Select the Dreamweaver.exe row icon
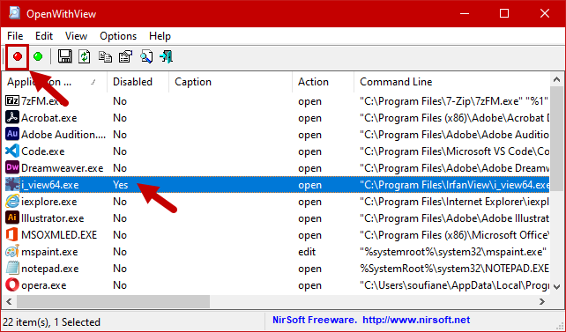Image resolution: width=566 pixels, height=332 pixels. 12,167
